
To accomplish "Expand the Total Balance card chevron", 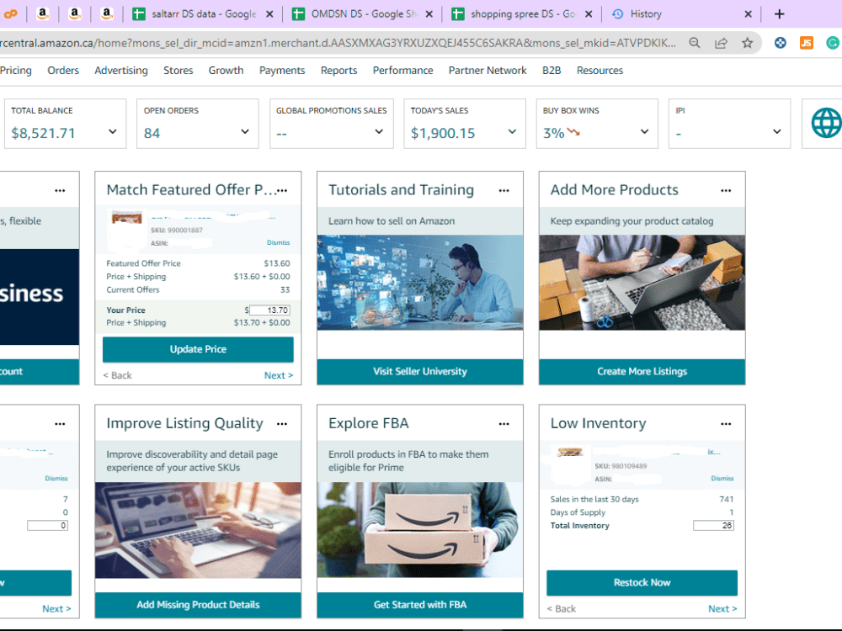I will tap(112, 131).
